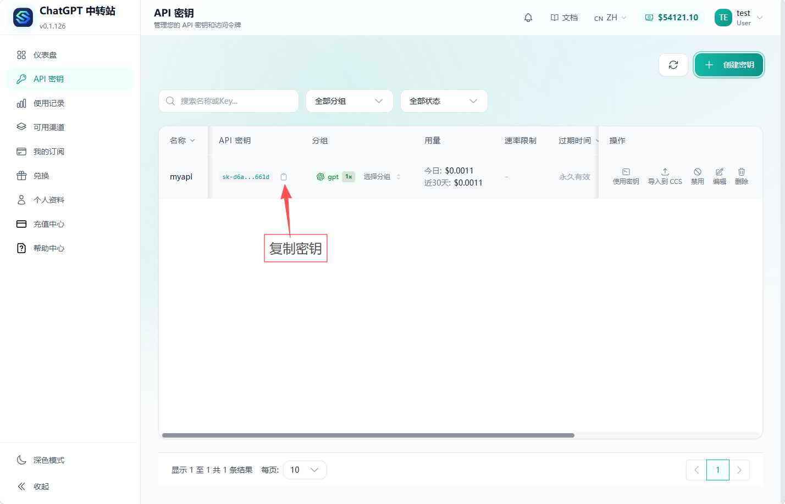Go to next page arrow
Image resolution: width=785 pixels, height=504 pixels.
(x=739, y=470)
